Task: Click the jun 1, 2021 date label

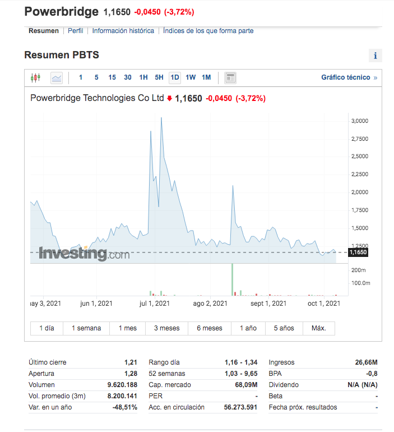Action: 96,304
